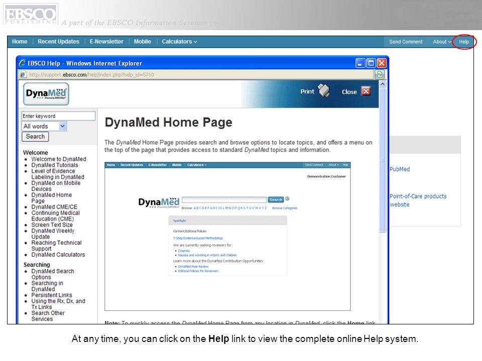Open Recent Updates in nav bar
482x361 pixels.
58,42
